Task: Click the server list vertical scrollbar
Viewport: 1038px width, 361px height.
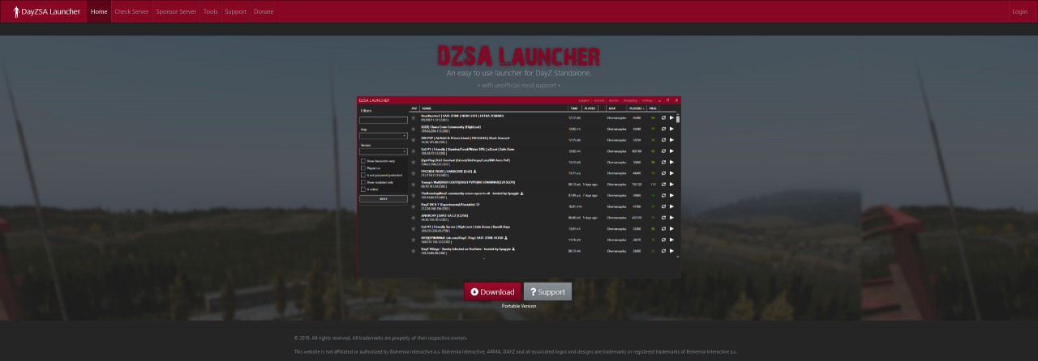Action: [x=678, y=120]
